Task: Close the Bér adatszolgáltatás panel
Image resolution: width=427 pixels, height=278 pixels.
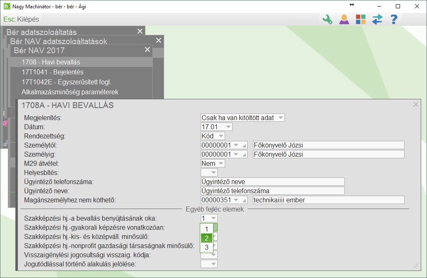Action: click(x=140, y=31)
